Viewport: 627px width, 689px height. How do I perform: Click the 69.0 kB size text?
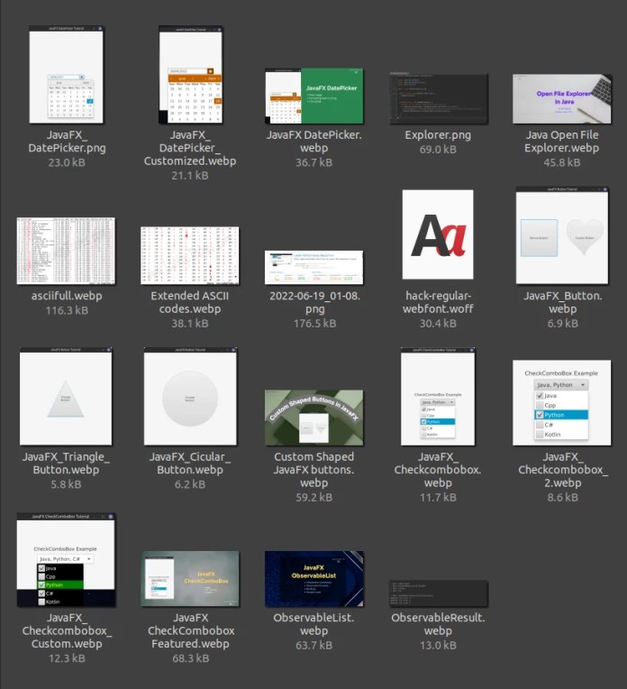coord(438,150)
